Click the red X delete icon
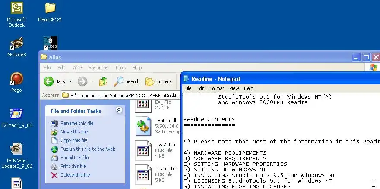Image resolution: width=380 pixels, height=189 pixels. (x=54, y=175)
